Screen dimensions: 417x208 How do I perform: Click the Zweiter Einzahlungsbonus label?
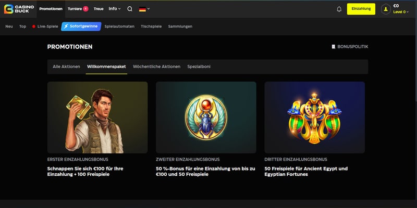point(188,160)
